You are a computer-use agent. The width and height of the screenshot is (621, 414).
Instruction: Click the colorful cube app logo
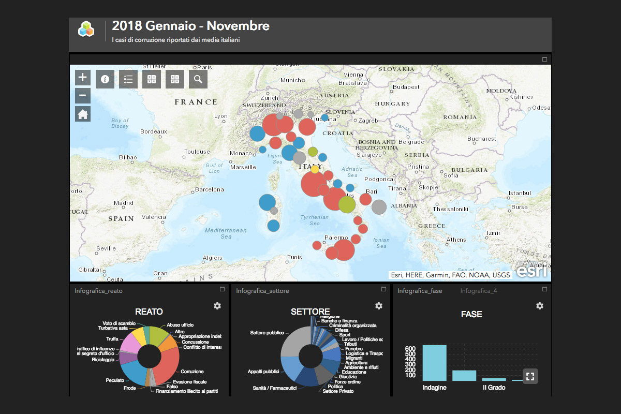tap(86, 29)
